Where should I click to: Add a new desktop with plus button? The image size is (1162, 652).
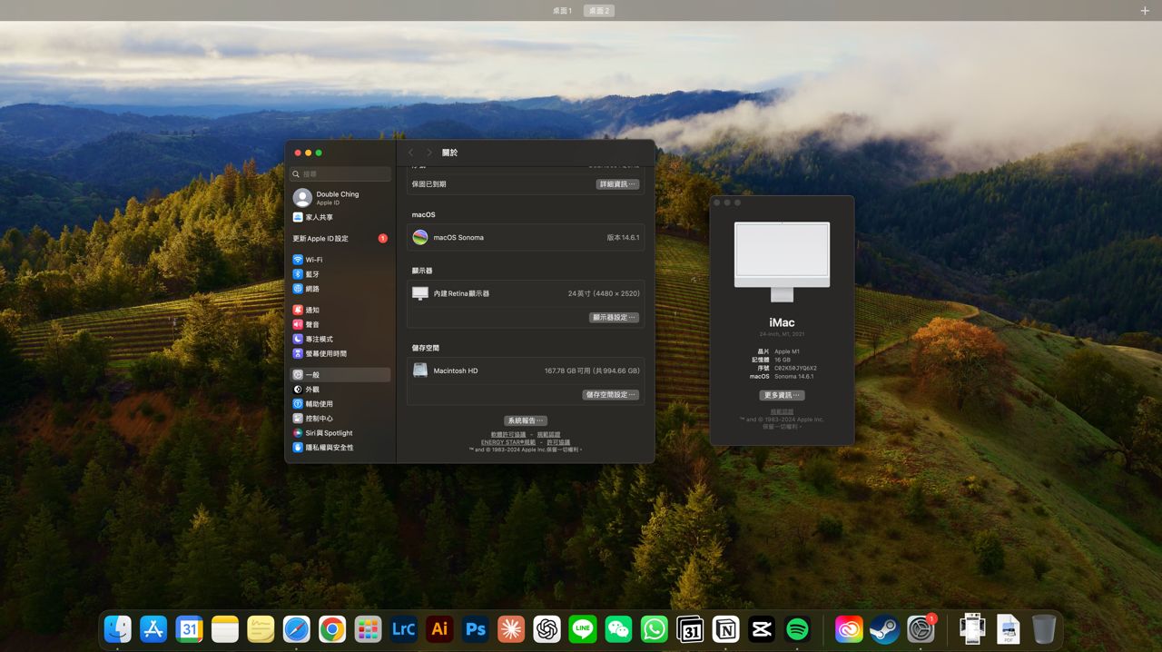1144,11
